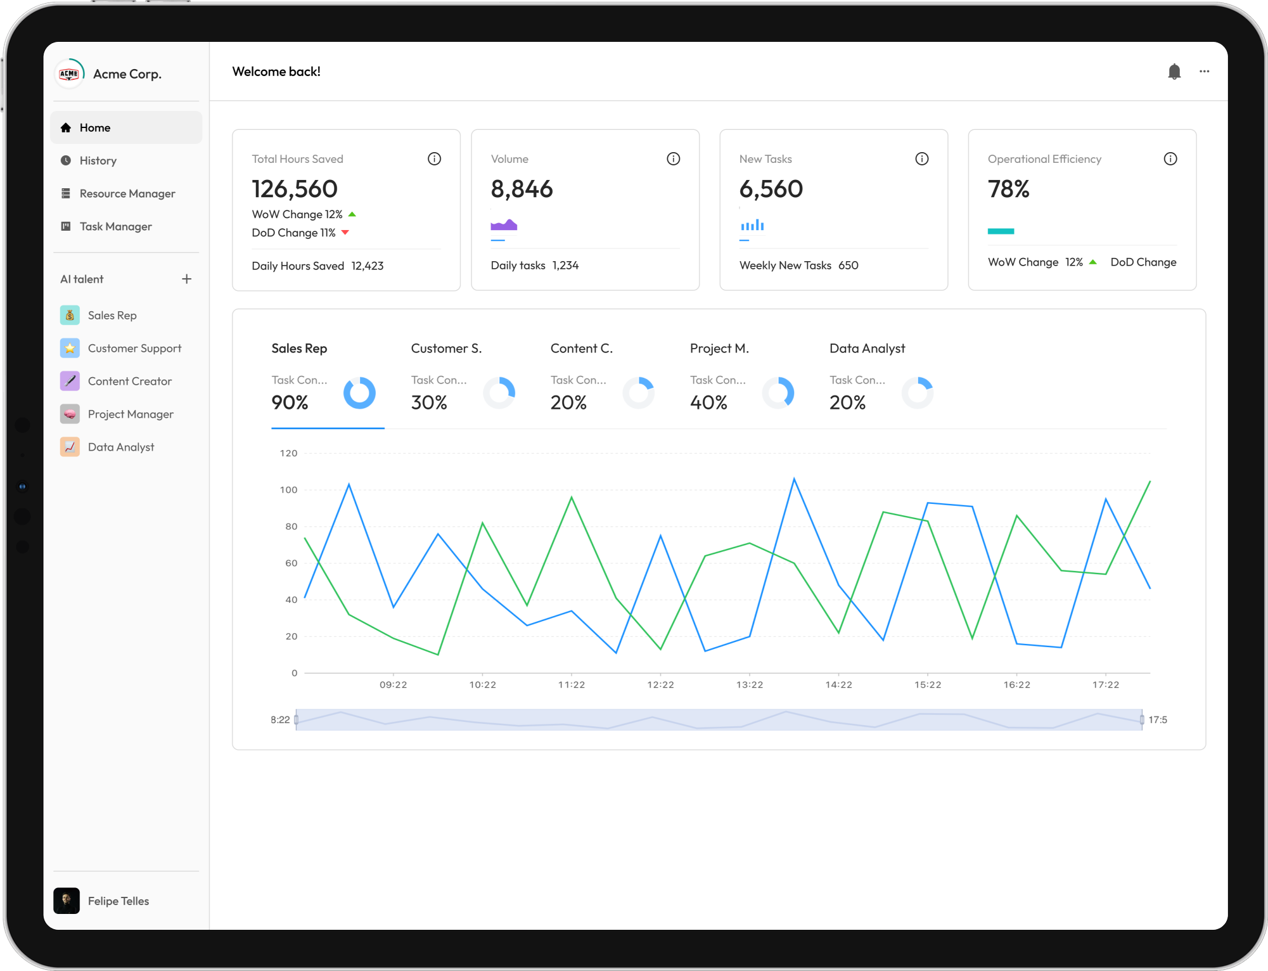Image resolution: width=1268 pixels, height=971 pixels.
Task: Open History from the sidebar
Action: [98, 160]
